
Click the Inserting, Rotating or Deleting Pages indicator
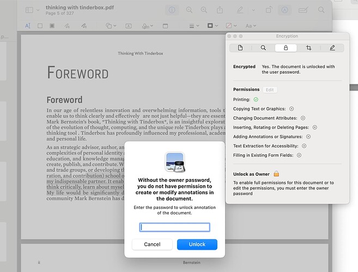[x=315, y=127]
